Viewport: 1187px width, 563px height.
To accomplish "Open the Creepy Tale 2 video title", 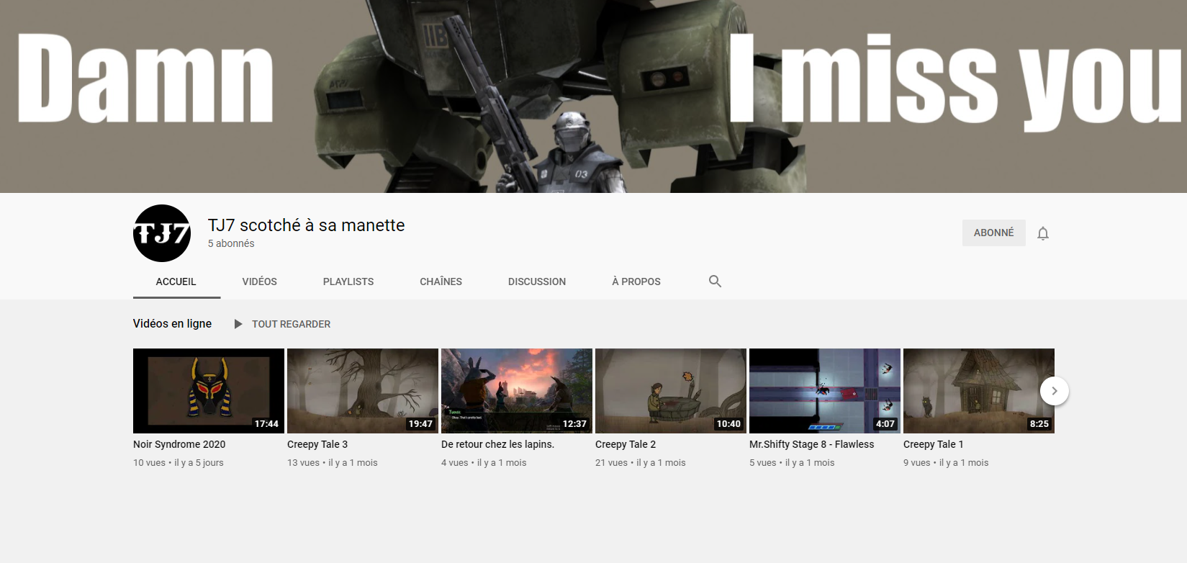I will point(626,444).
